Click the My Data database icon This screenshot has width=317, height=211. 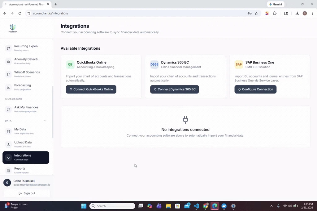click(x=8, y=131)
